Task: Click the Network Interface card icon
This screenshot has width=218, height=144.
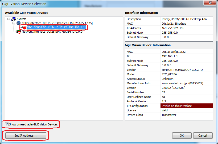Action: [x=19, y=32]
